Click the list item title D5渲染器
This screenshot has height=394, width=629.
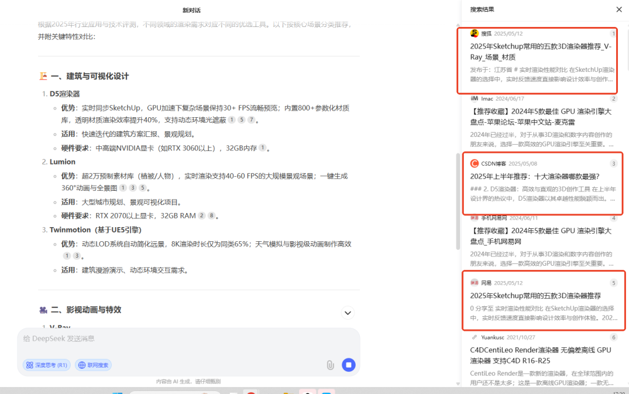click(x=64, y=94)
